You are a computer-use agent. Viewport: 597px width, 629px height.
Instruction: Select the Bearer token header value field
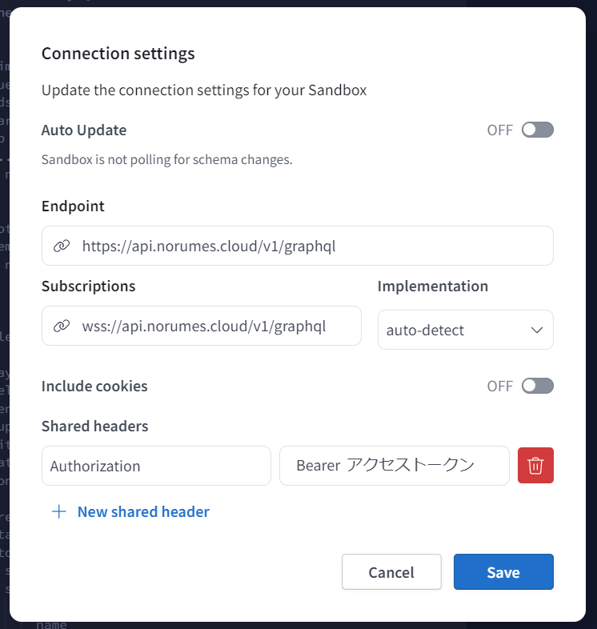[x=394, y=466]
